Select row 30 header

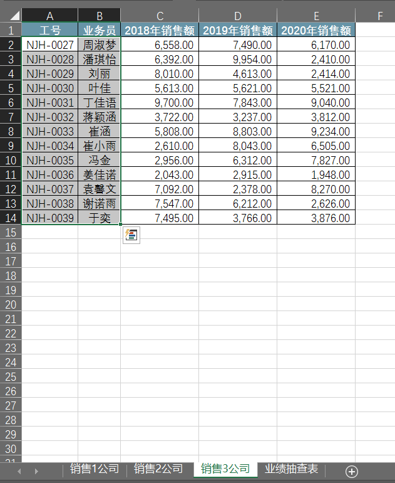11,449
